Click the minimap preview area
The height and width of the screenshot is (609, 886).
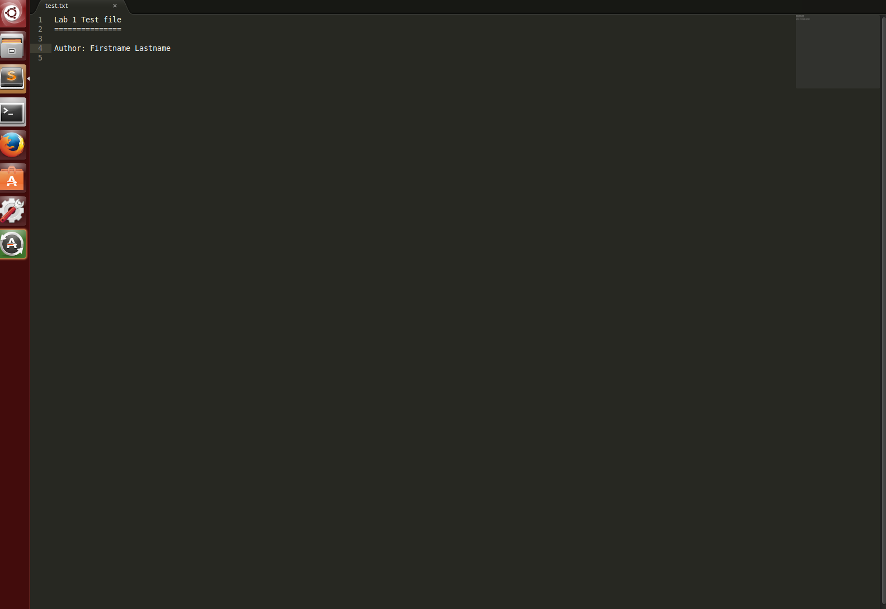[x=837, y=51]
